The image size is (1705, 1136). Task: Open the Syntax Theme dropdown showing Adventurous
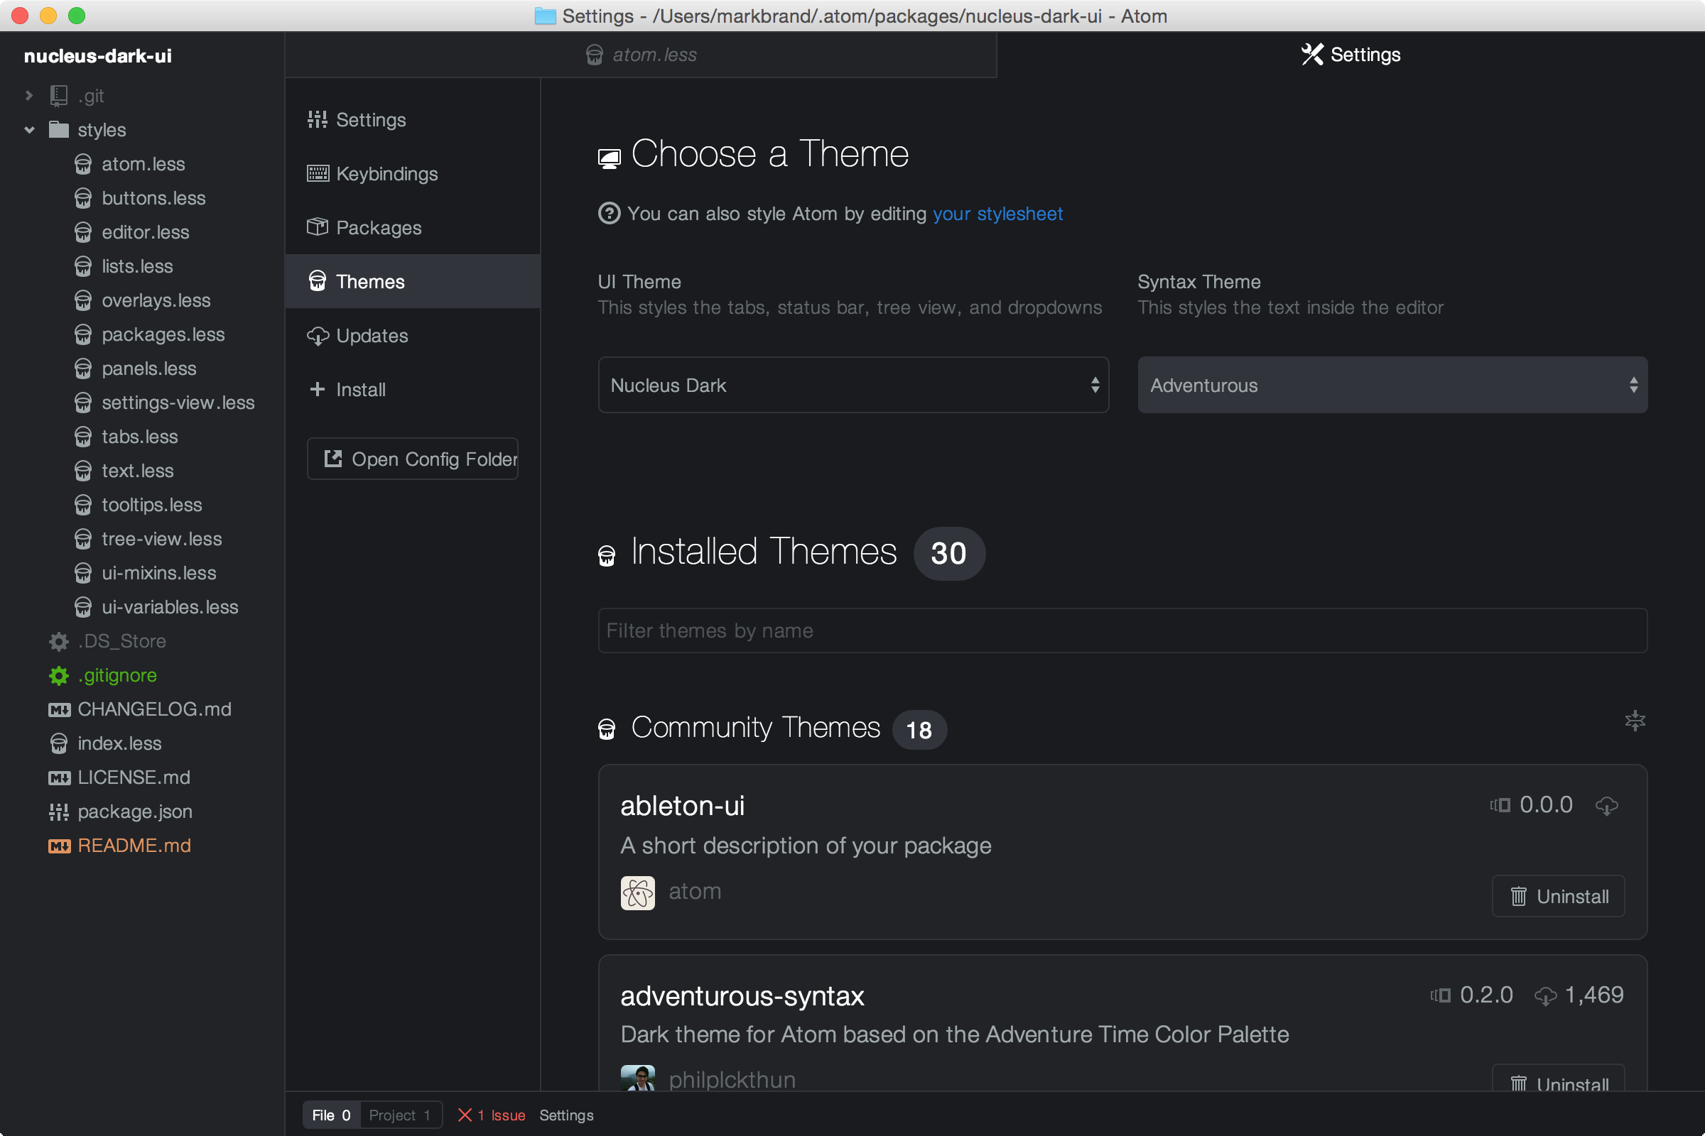1392,385
